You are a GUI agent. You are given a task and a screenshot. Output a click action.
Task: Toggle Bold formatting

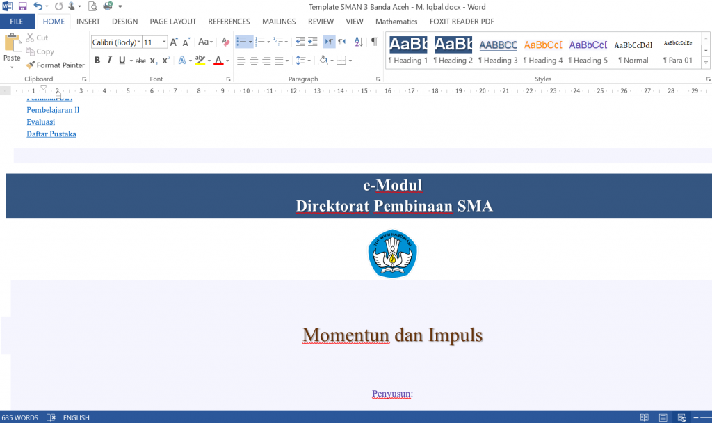[x=97, y=60]
